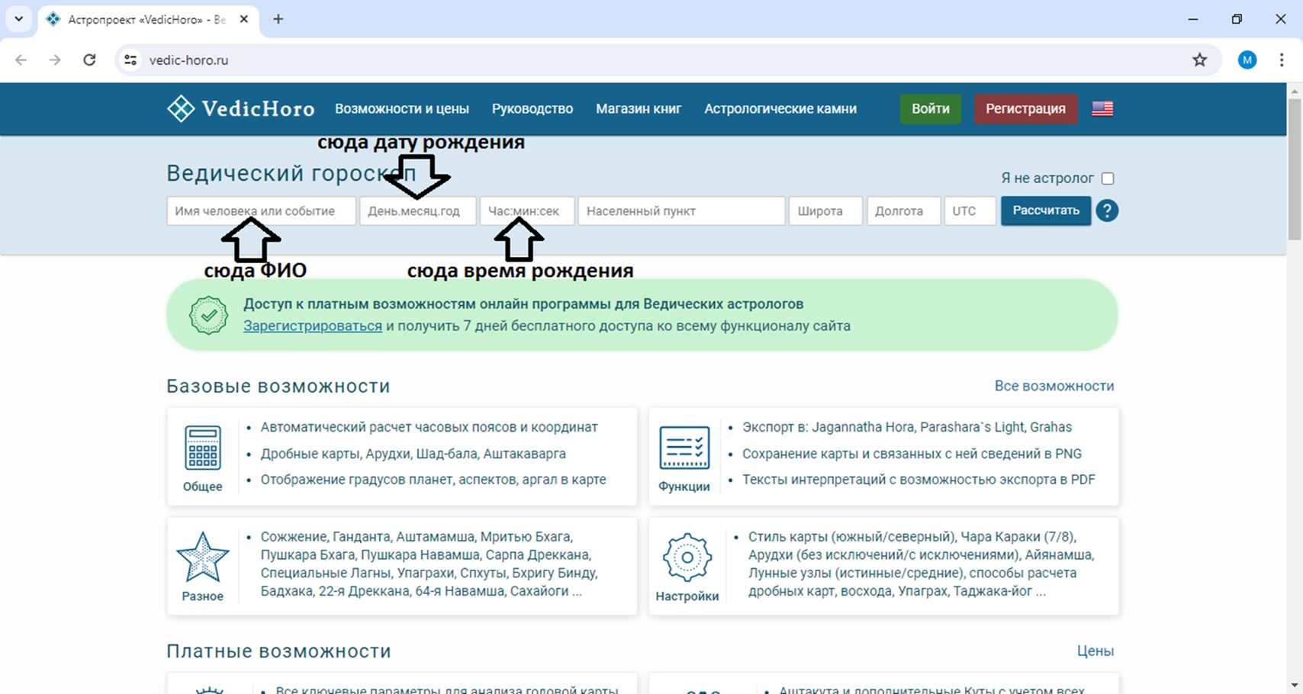This screenshot has width=1303, height=694.
Task: Open the "Возможности и цены" menu item
Action: (x=401, y=109)
